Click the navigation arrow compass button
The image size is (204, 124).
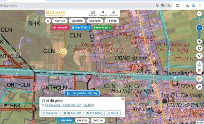point(199,56)
